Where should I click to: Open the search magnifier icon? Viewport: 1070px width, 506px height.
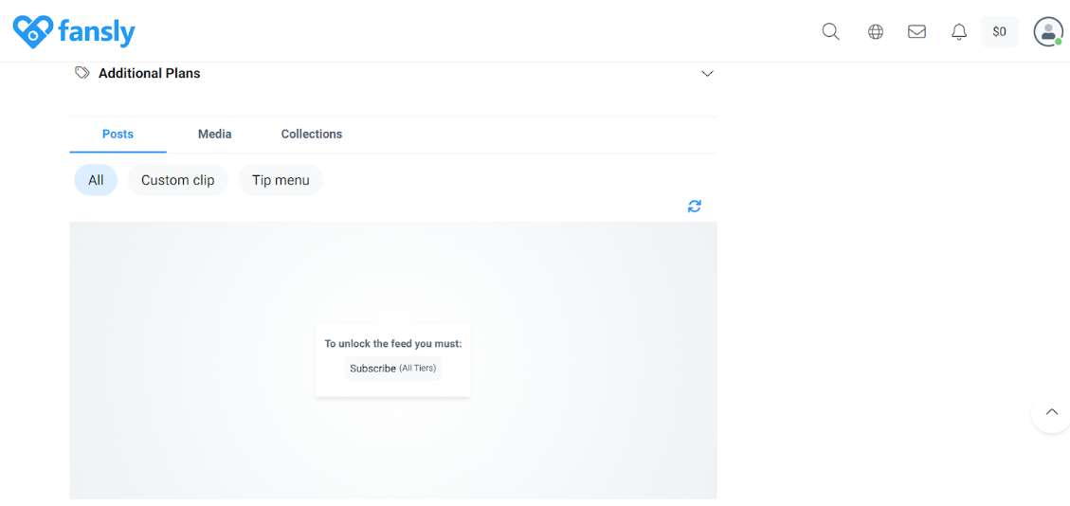tap(830, 31)
